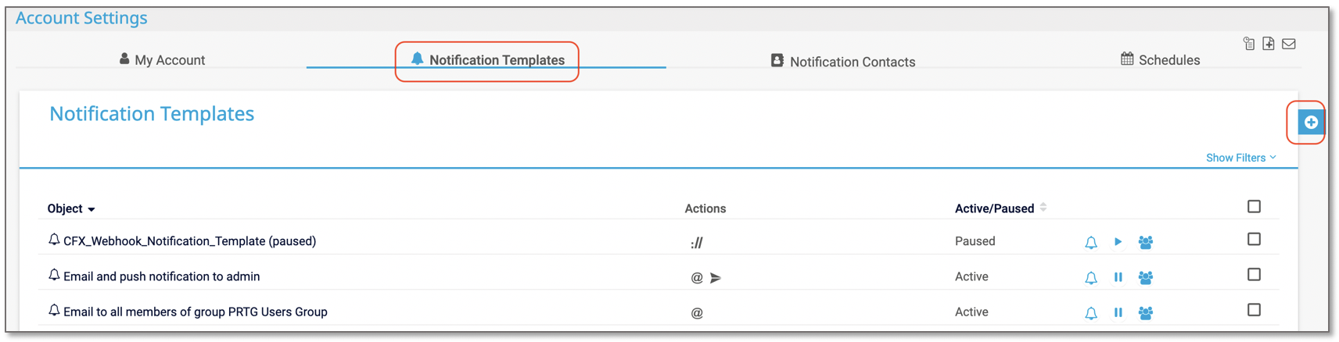
Task: Click the clipboard icon in top-right toolbar
Action: [1249, 44]
